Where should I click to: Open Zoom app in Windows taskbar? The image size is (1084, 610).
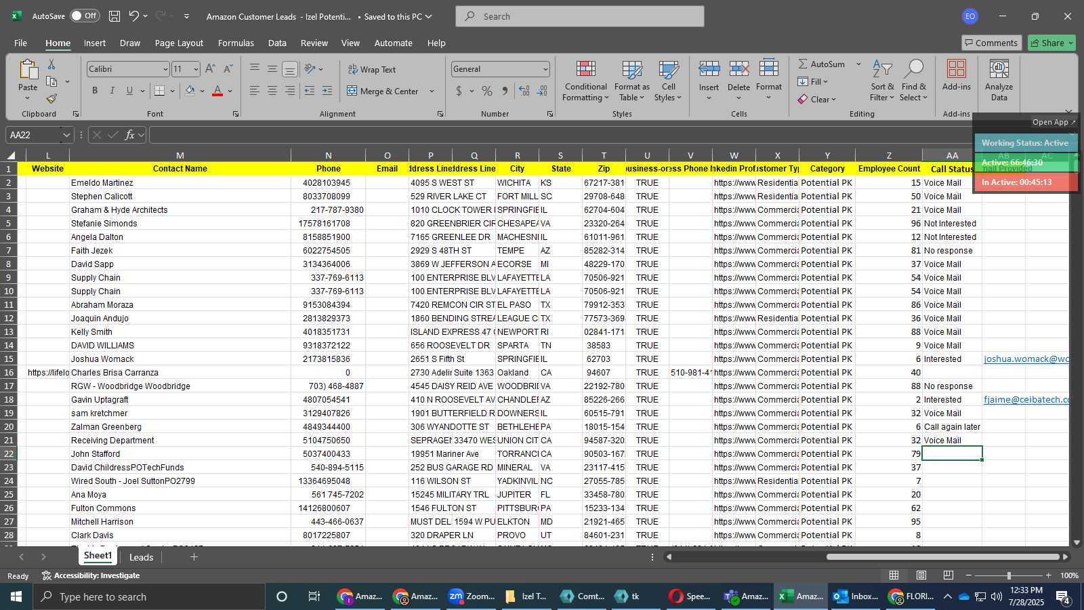coord(472,596)
